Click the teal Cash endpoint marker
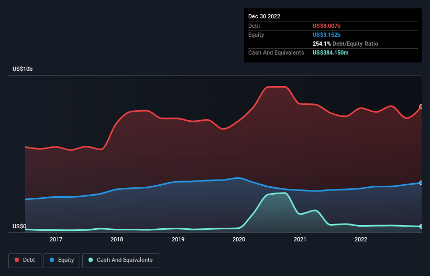The height and width of the screenshot is (276, 430). (x=421, y=226)
